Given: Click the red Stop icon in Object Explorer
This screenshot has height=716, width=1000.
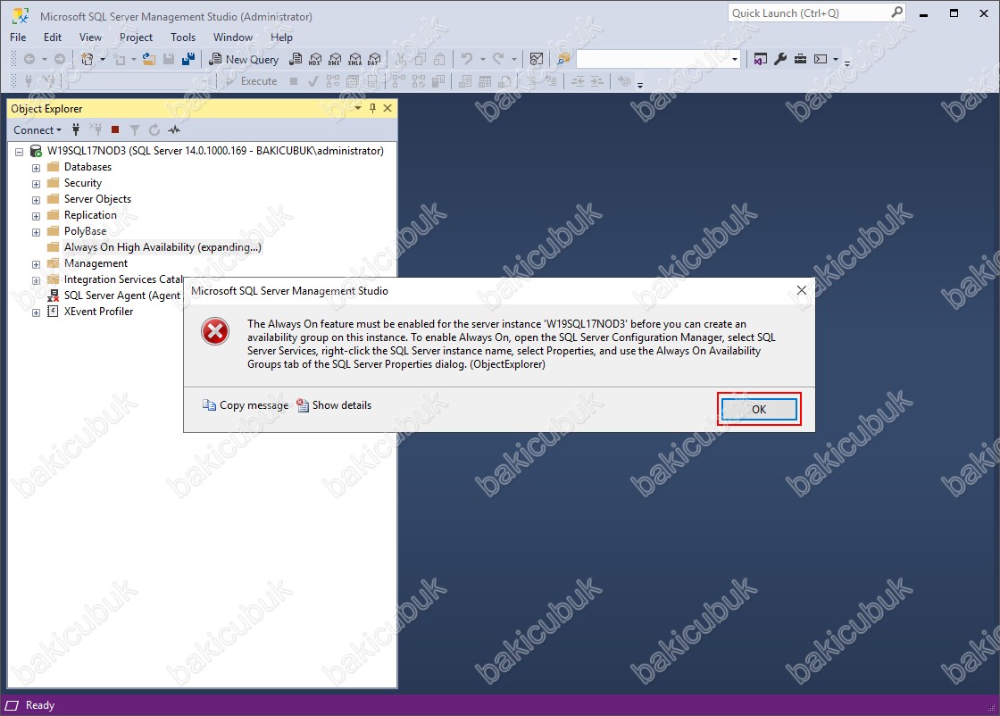Looking at the screenshot, I should tap(115, 130).
